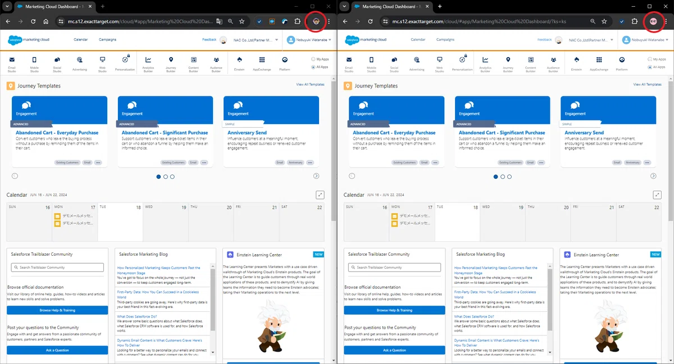Open Anniversary Send template in left window
This screenshot has height=364, width=674.
[x=247, y=133]
